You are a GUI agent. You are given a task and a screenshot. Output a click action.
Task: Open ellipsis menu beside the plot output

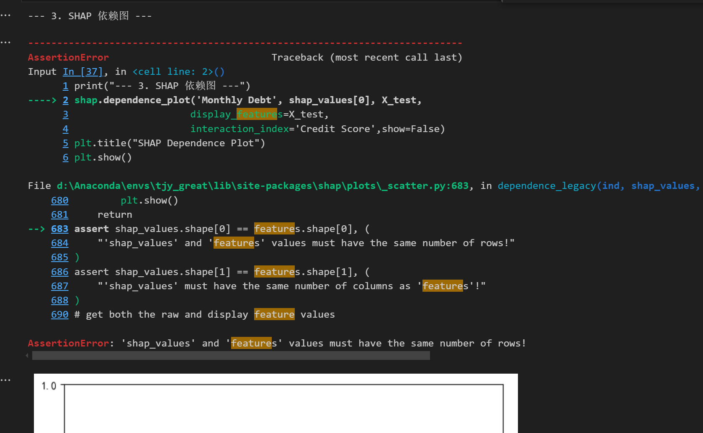pos(5,380)
